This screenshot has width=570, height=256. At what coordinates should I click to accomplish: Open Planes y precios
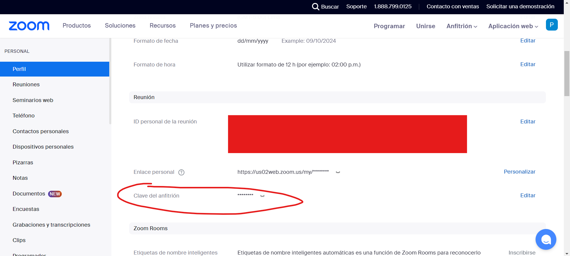213,26
